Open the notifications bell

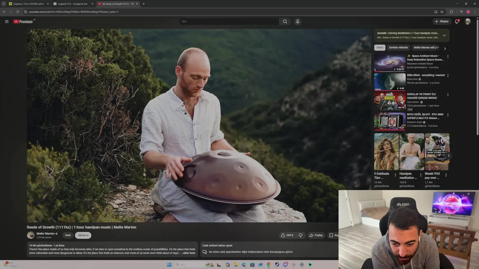pyautogui.click(x=457, y=21)
